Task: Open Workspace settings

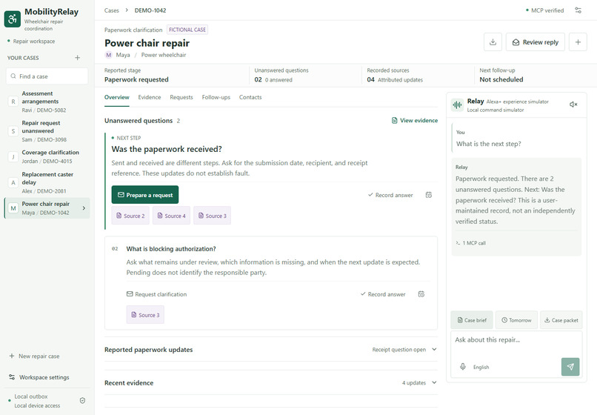Action: click(39, 377)
